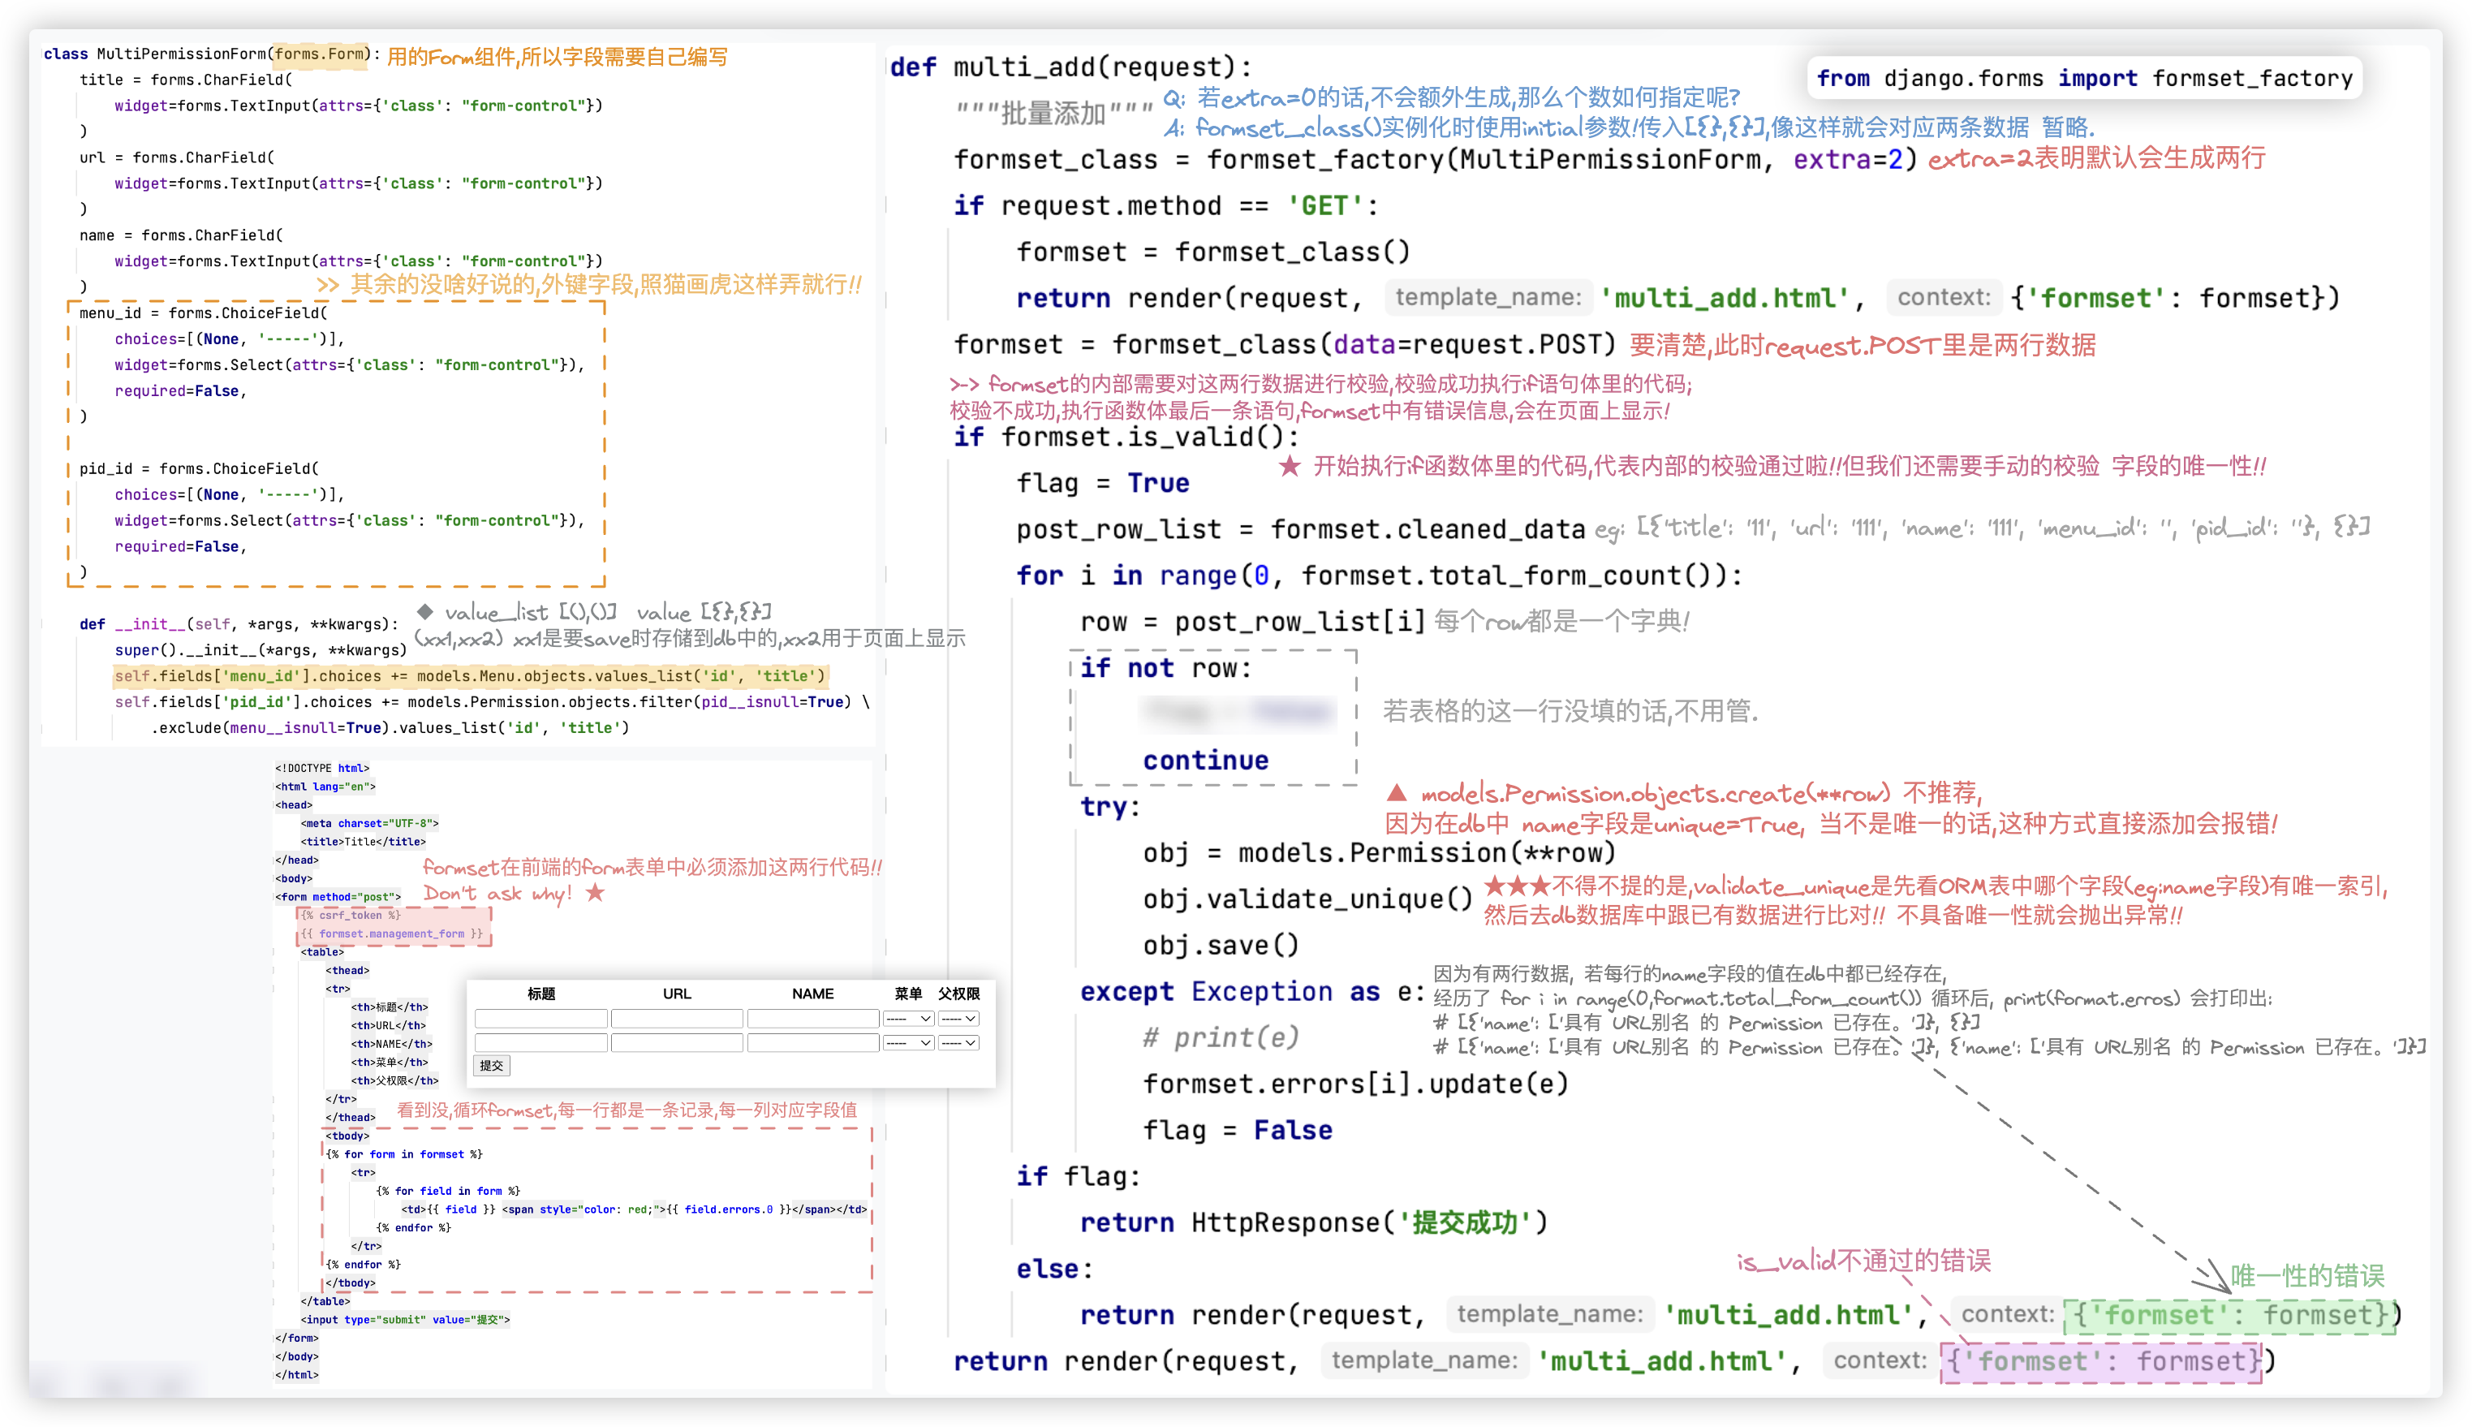Click the 父权限 column header in form preview
This screenshot has width=2472, height=1427.
[x=959, y=993]
